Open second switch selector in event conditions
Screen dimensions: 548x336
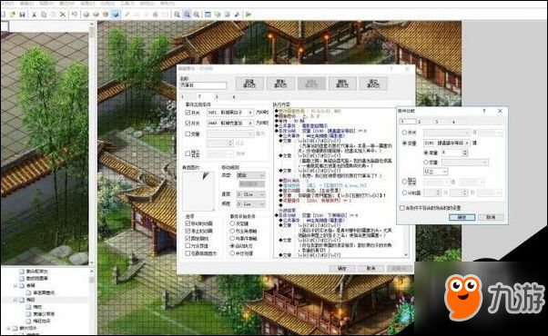(x=229, y=123)
